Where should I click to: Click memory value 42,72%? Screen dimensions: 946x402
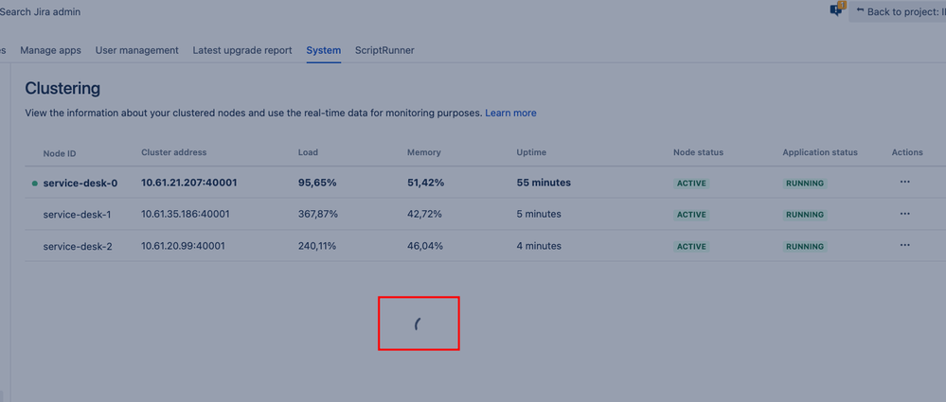pos(425,214)
